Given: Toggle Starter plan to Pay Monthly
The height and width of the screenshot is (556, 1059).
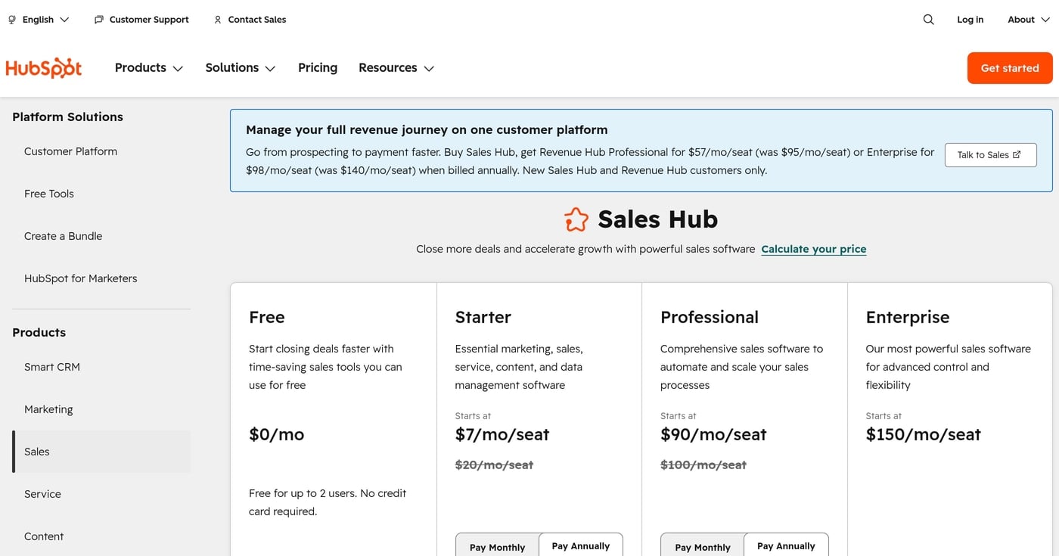Looking at the screenshot, I should click(x=497, y=546).
